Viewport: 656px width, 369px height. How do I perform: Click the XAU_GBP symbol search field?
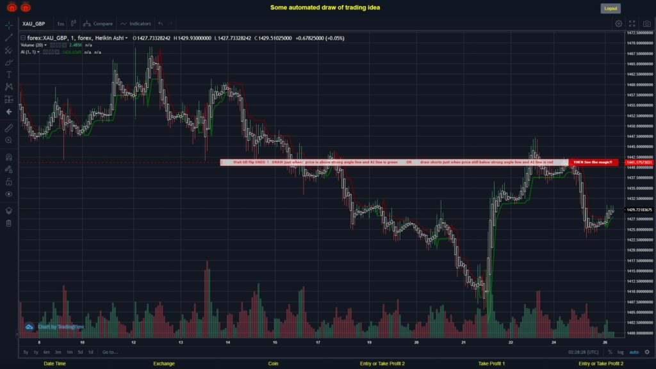pos(33,24)
